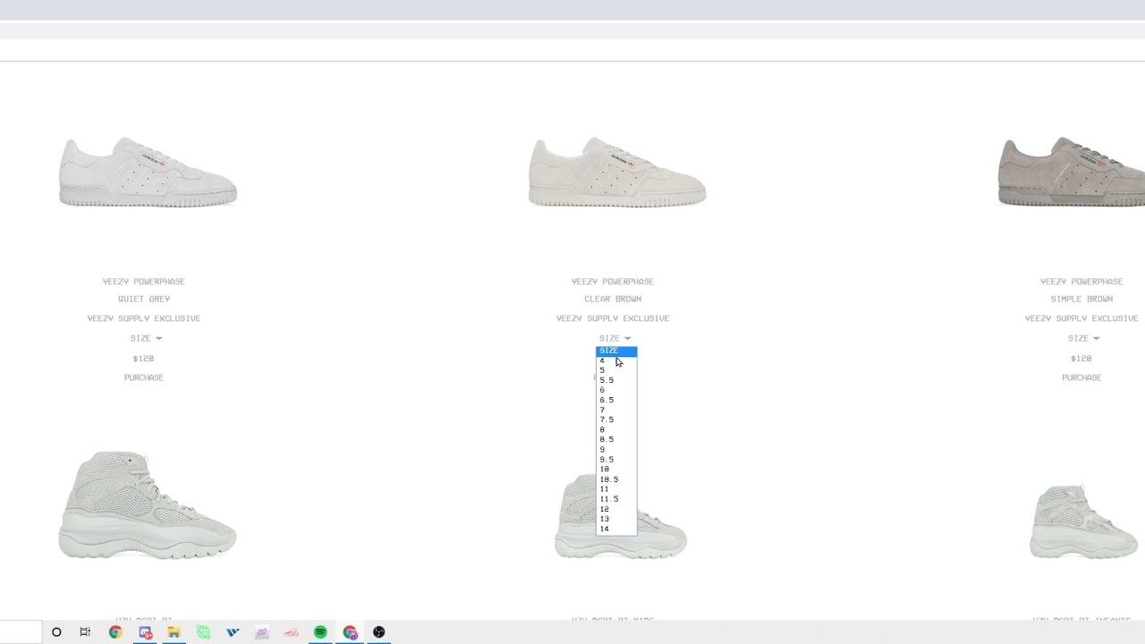Open the blue W app in taskbar
Screen dimensions: 1145x644
233,632
